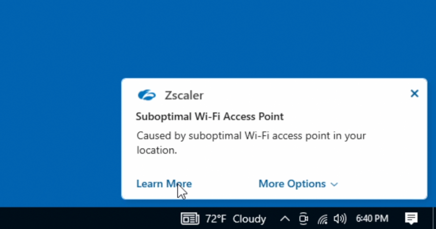The image size is (436, 229).
Task: Click the "Suboptimal Wi-Fi Access Point" heading
Action: (x=210, y=117)
